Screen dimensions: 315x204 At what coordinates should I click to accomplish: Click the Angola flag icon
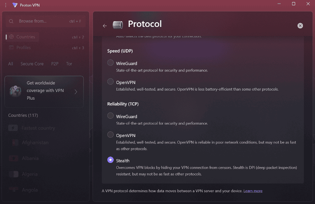pyautogui.click(x=13, y=190)
